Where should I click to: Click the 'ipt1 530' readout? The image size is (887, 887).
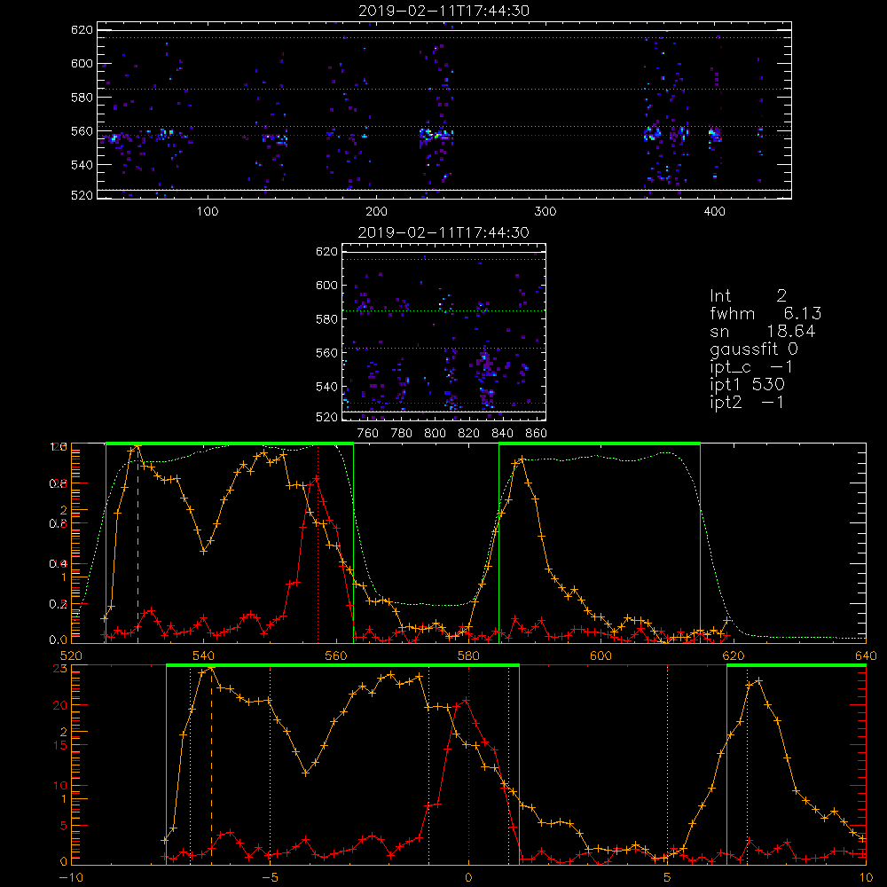click(747, 385)
